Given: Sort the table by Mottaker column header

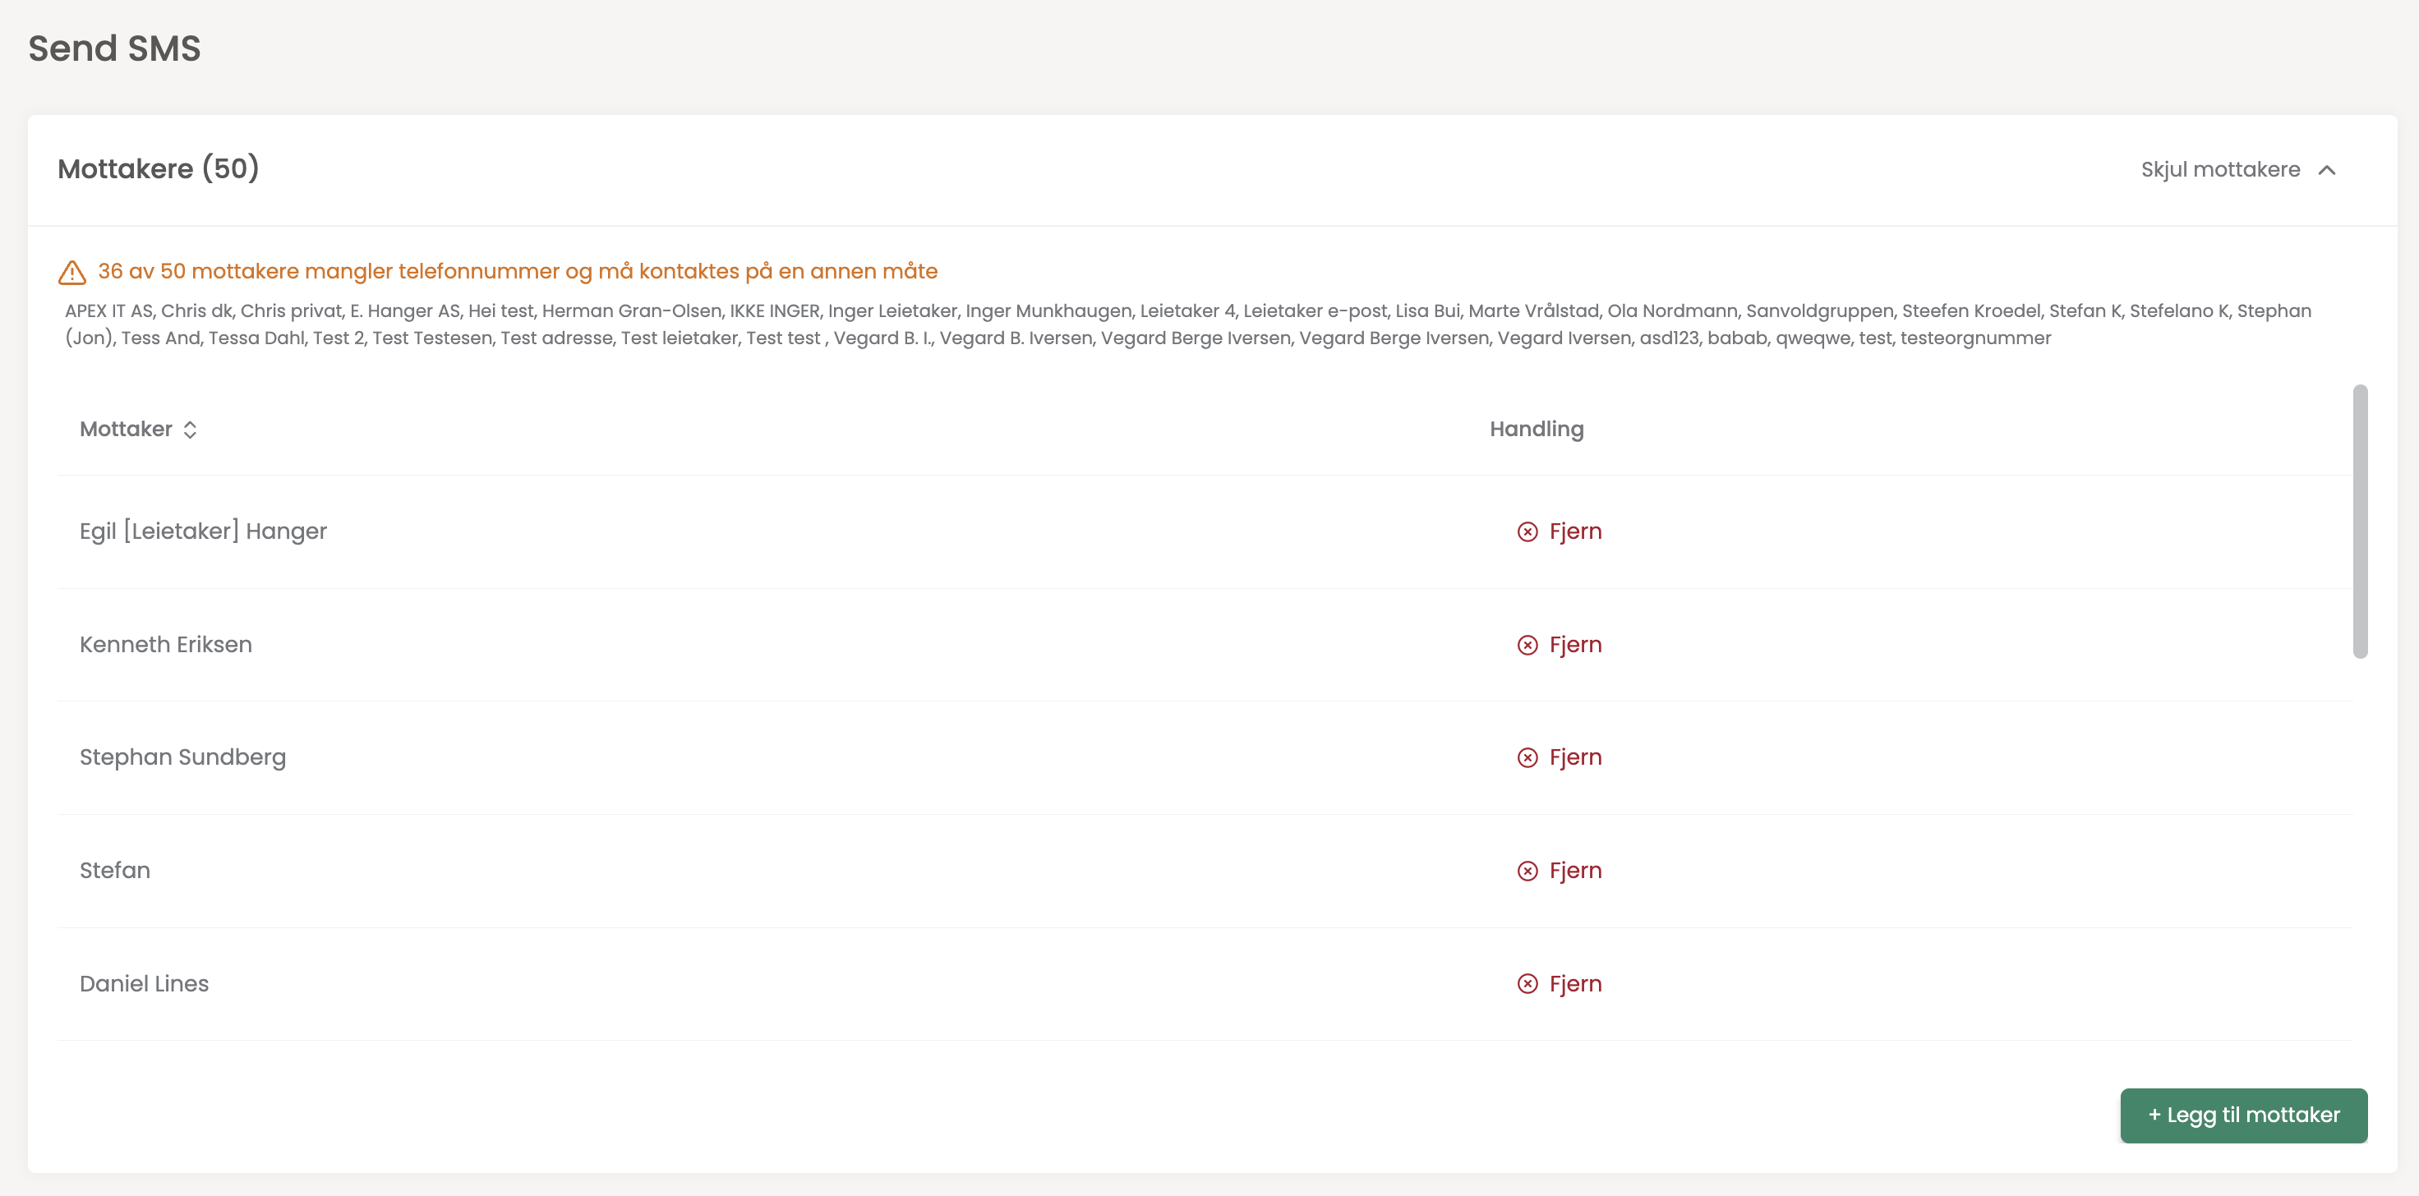Looking at the screenshot, I should click(126, 429).
